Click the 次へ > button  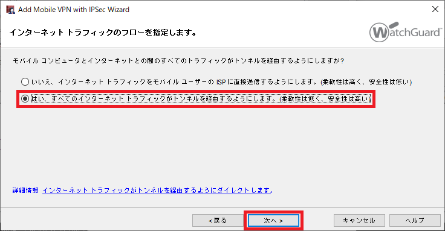point(273,220)
